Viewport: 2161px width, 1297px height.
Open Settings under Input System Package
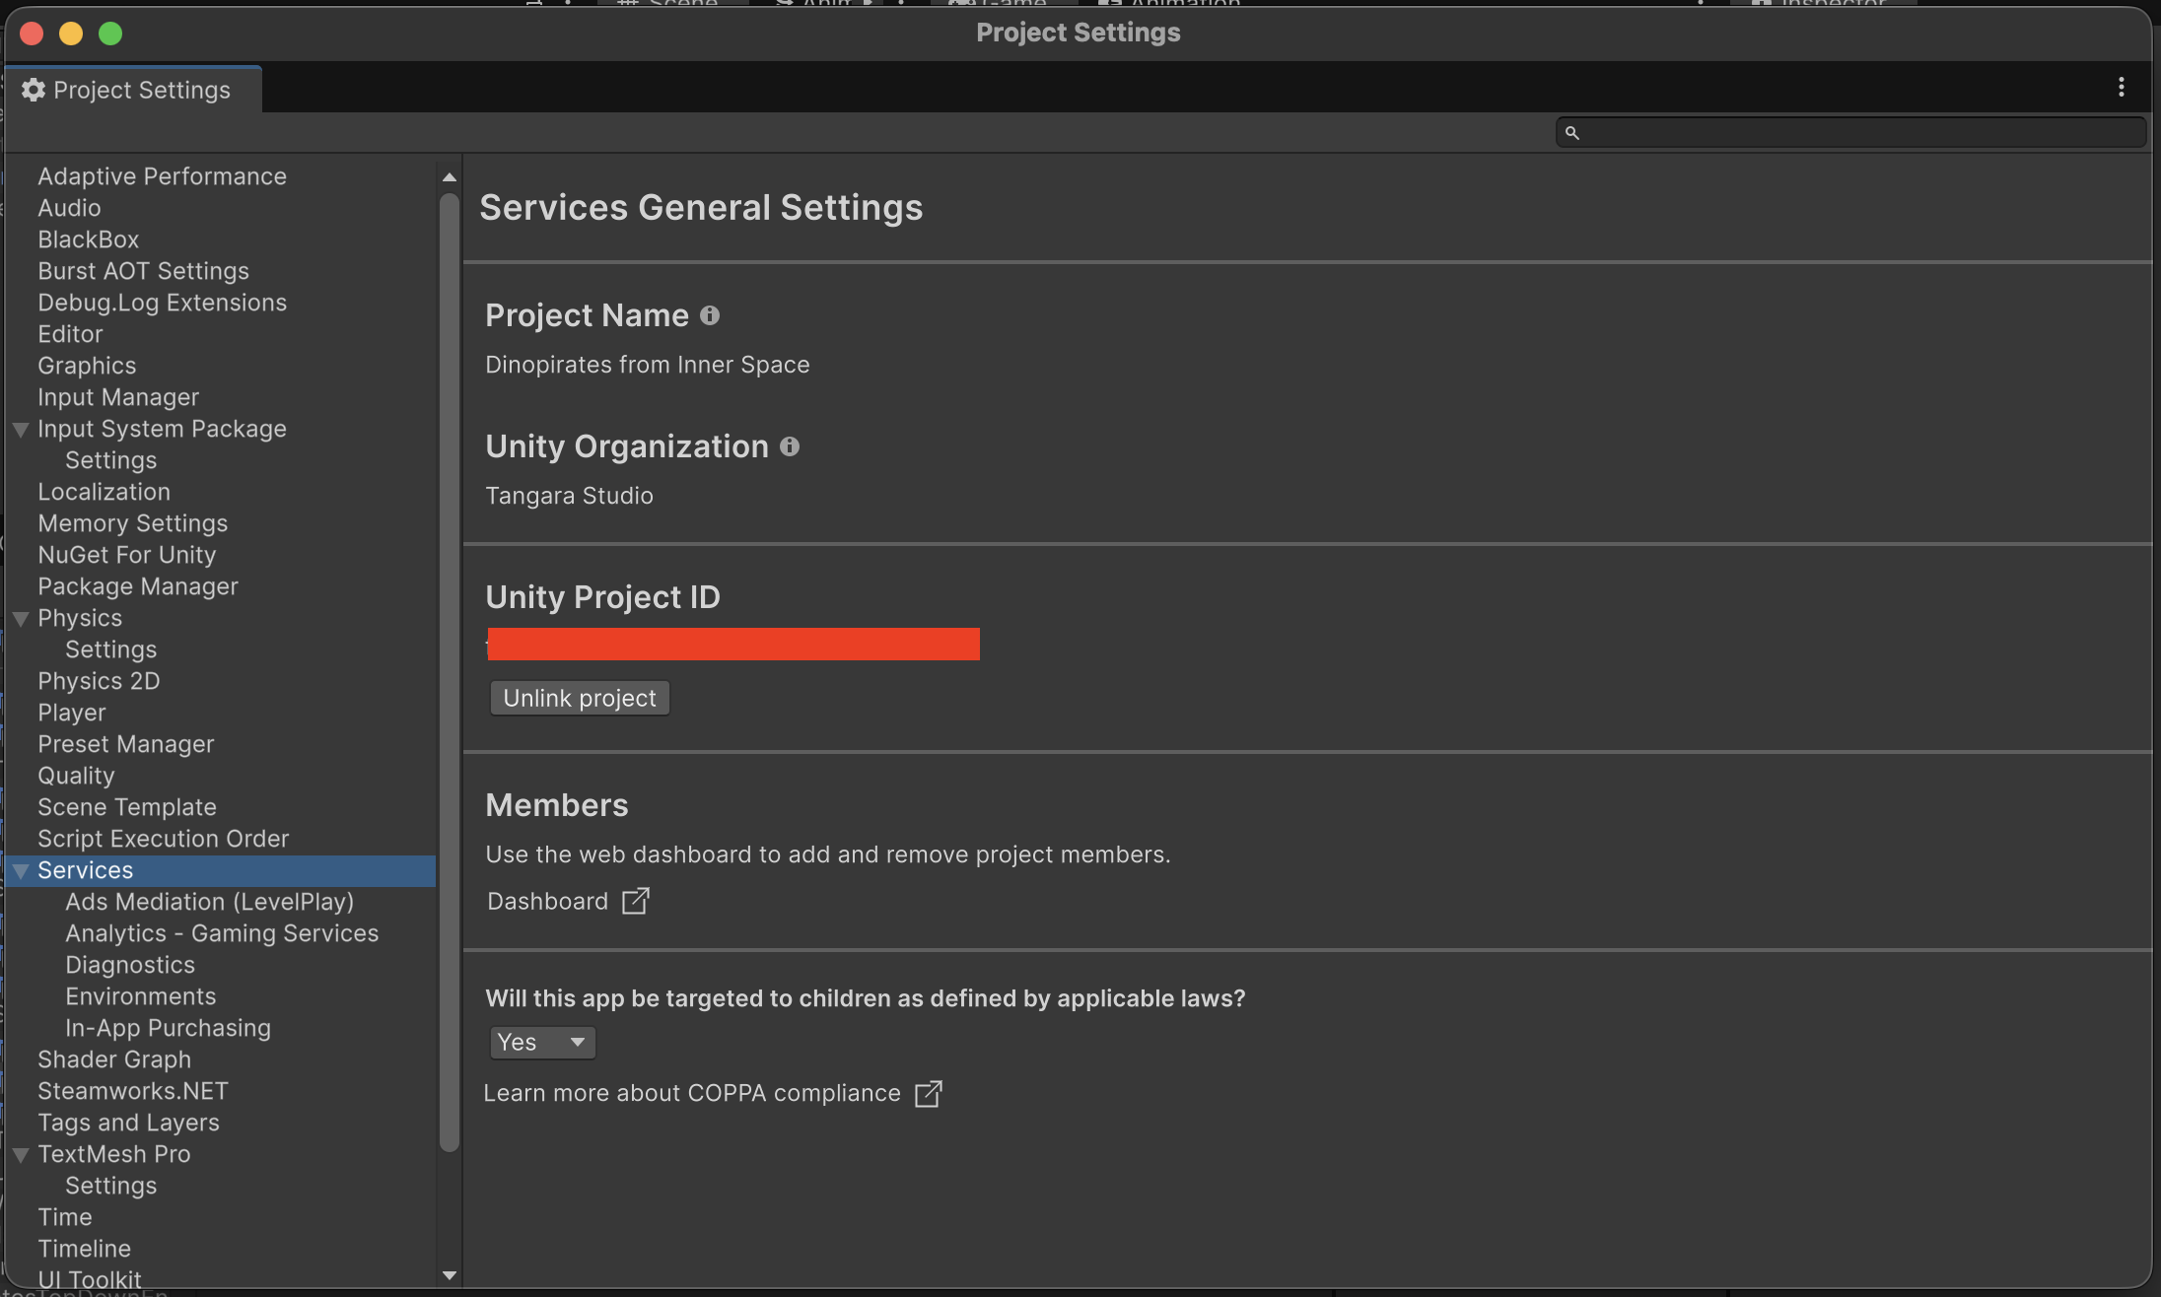click(110, 460)
